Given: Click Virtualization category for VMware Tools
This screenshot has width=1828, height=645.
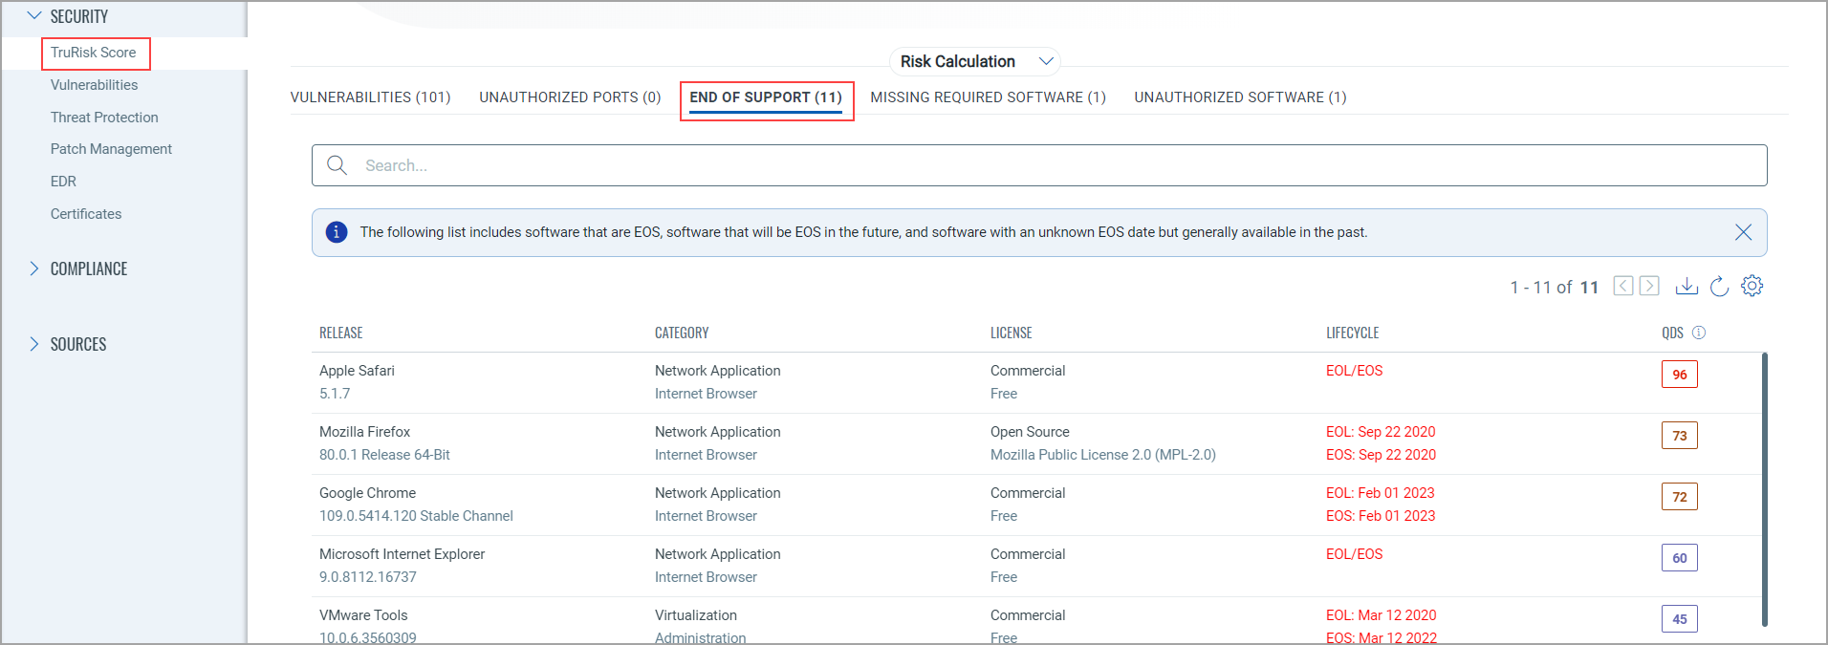Looking at the screenshot, I should [x=696, y=615].
